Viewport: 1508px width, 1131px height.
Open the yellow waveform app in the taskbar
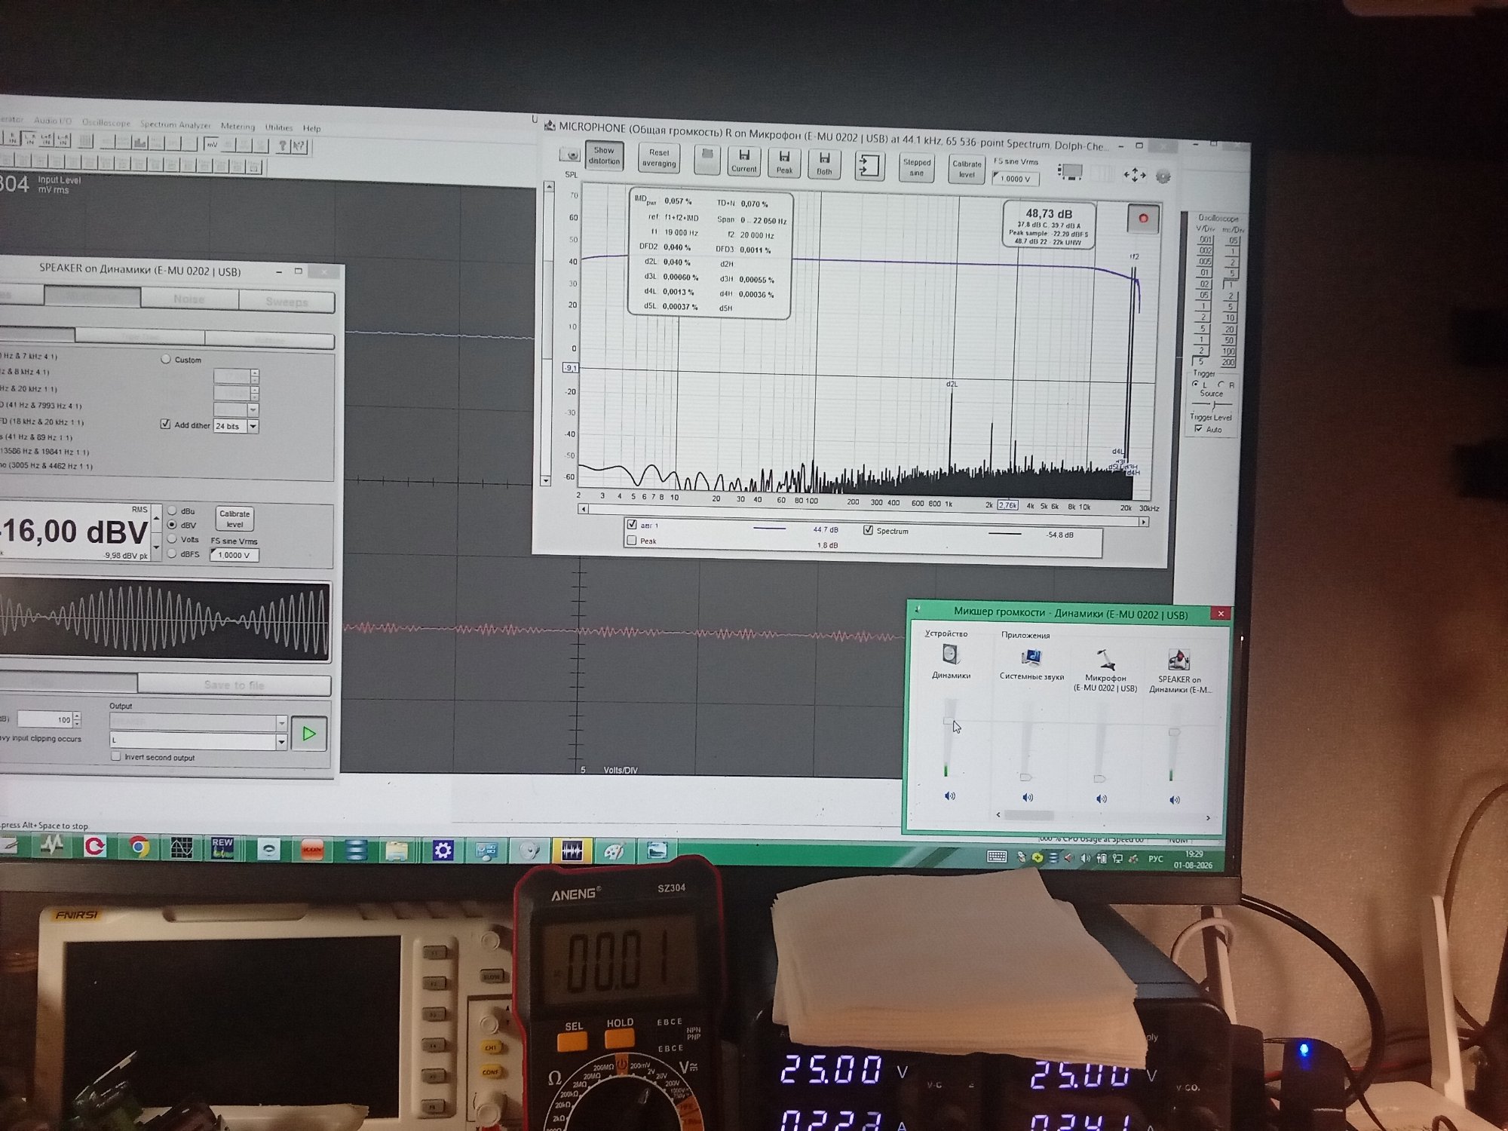point(572,851)
